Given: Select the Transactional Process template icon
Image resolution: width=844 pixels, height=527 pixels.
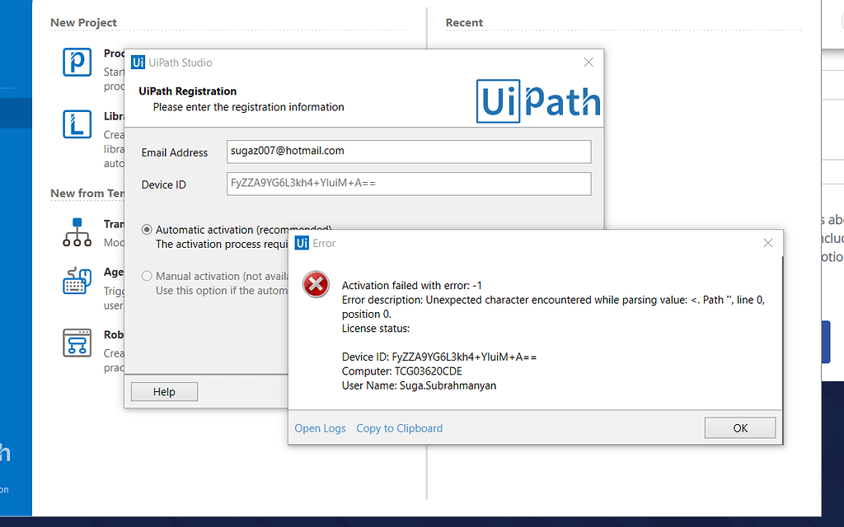Looking at the screenshot, I should tap(77, 232).
